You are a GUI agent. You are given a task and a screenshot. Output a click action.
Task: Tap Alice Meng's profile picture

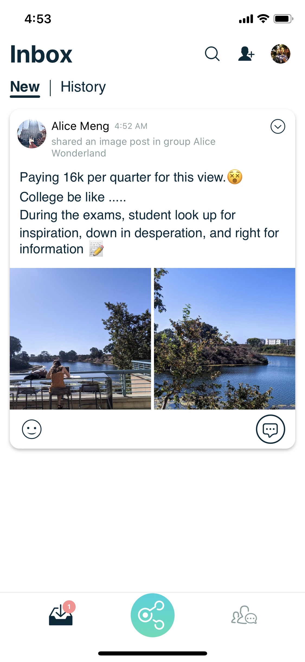[32, 134]
